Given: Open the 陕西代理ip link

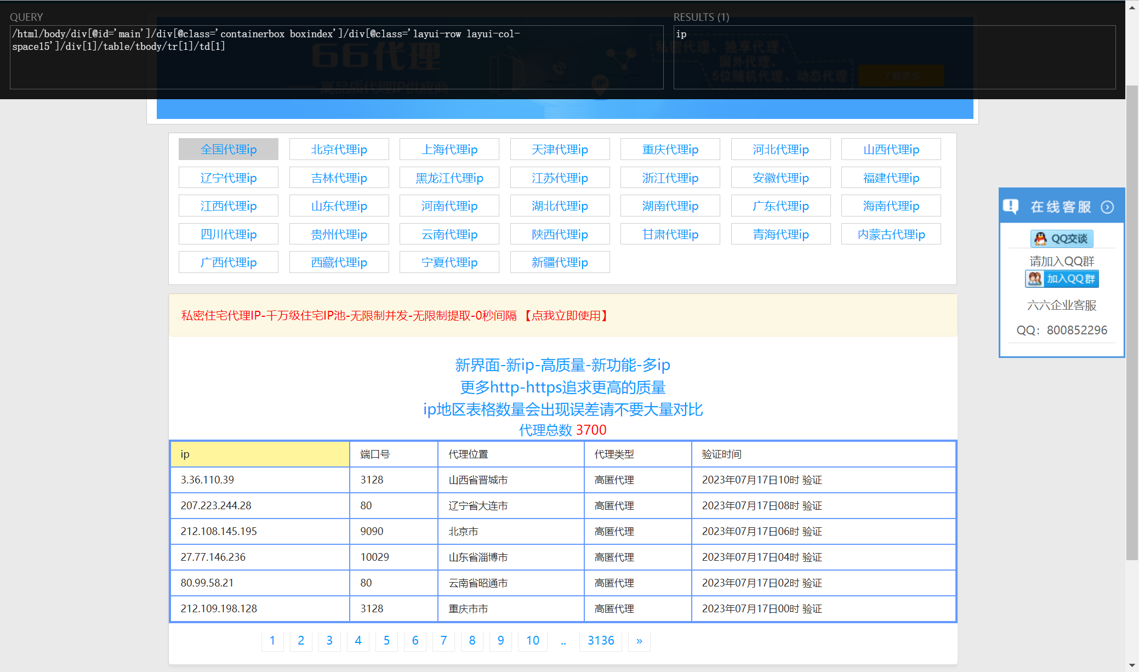Looking at the screenshot, I should click(x=560, y=234).
